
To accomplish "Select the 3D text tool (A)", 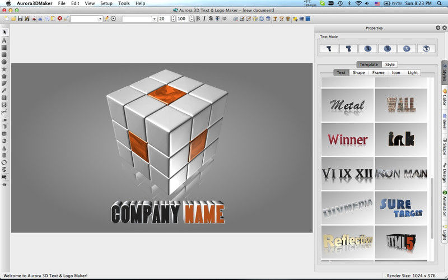I will [4, 40].
